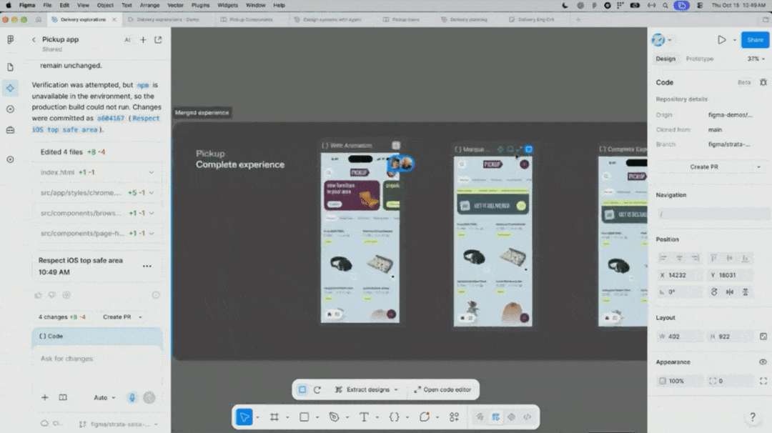Go back with the arrow beside Pickup app
772x433 pixels.
tap(34, 40)
